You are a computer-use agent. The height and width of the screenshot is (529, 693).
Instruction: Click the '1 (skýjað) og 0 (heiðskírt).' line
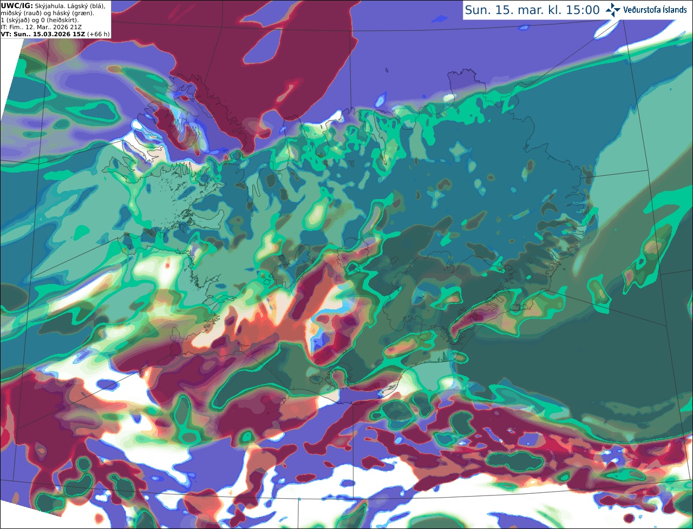coord(40,20)
